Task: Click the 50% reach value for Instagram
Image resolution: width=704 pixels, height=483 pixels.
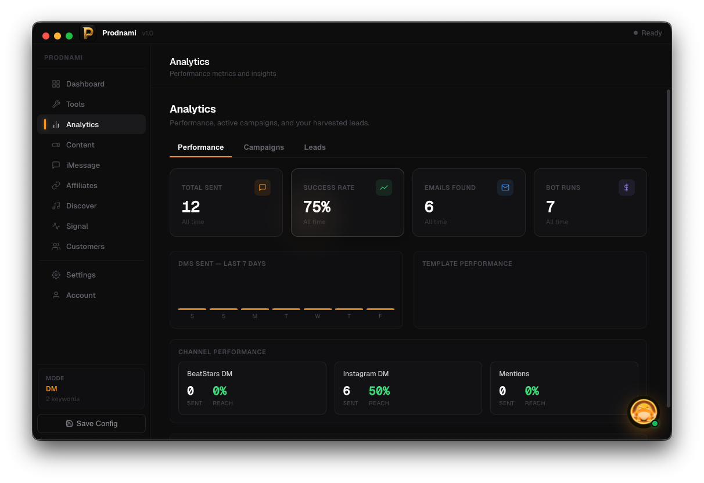Action: (x=379, y=391)
